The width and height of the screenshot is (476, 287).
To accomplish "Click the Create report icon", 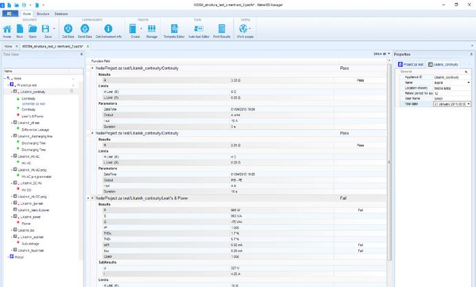I will (x=133, y=29).
